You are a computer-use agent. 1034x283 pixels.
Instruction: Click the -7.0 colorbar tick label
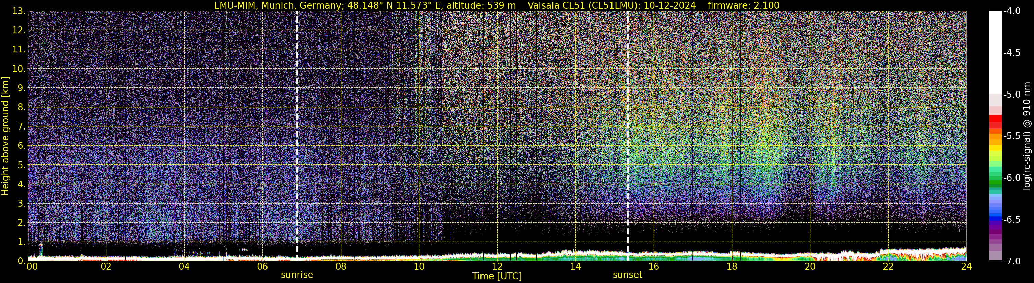click(x=1011, y=261)
